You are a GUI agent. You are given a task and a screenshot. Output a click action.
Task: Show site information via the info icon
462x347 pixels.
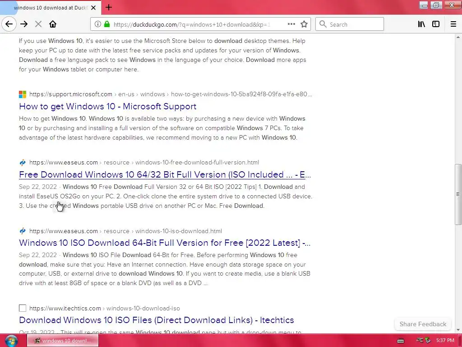[98, 24]
